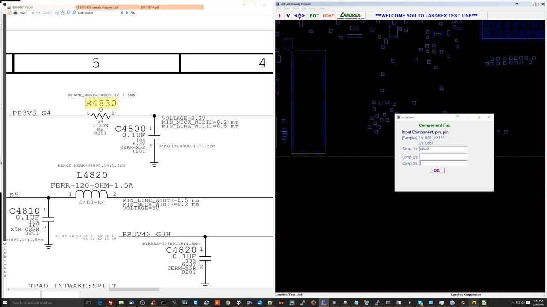Screen dimensions: 547x307
Task: Click the fit page icon in PDF toolbar
Action: tap(62, 13)
